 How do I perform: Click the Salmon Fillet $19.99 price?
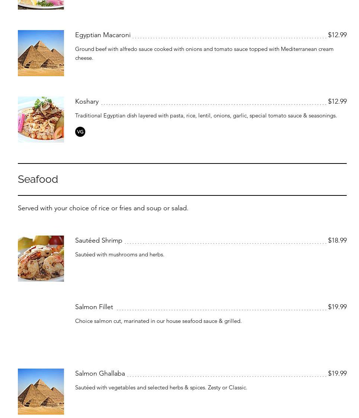337,307
